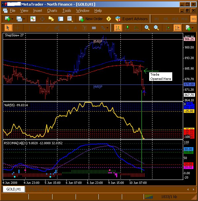
Task: Click the pink 906.25 price label
Action: [x=189, y=39]
